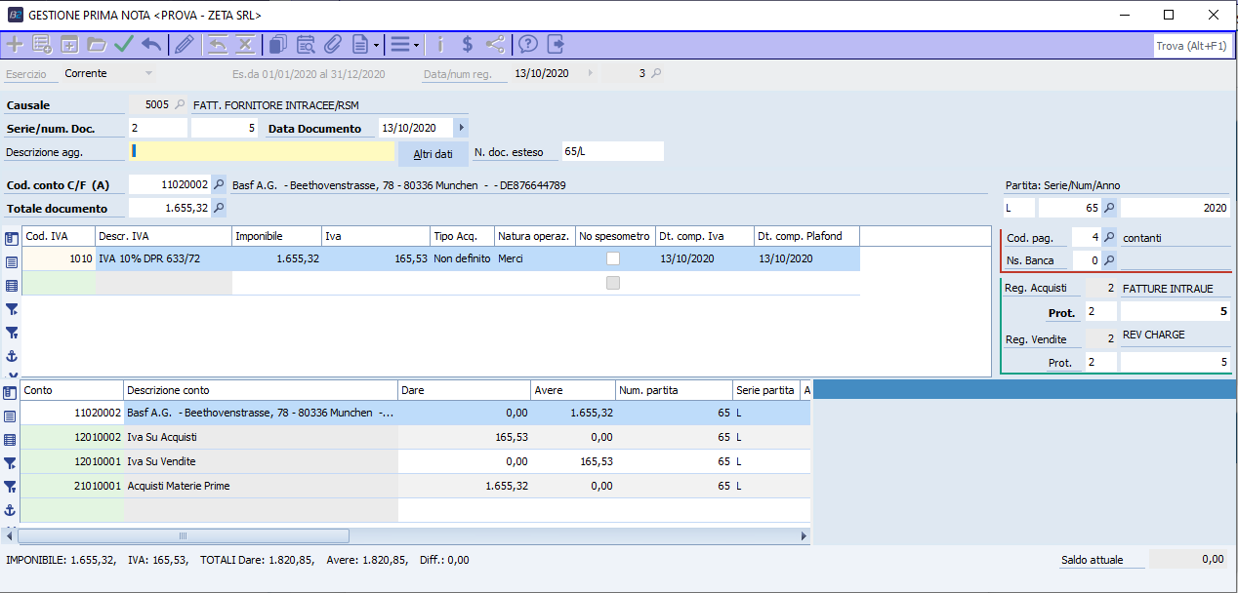1238x593 pixels.
Task: Click the Descrizione conto column header
Action: click(x=261, y=390)
